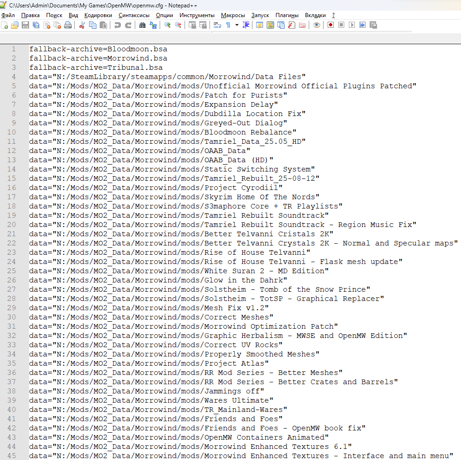Click the Close All documents icon

coord(57,25)
